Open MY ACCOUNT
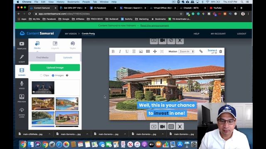The image size is (266, 149). pyautogui.click(x=218, y=34)
